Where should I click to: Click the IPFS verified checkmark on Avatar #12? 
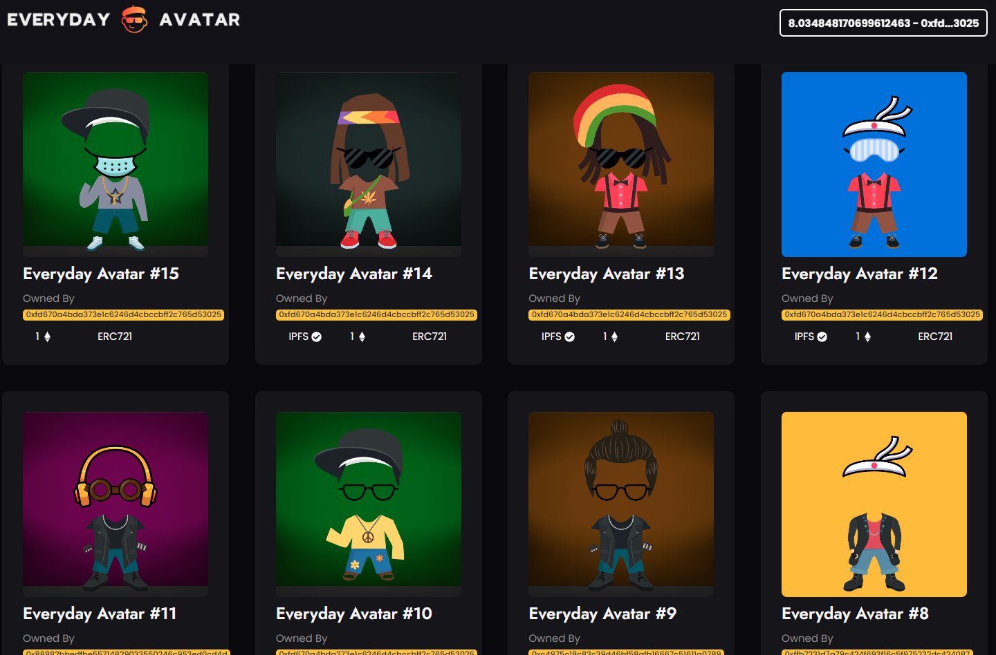[822, 337]
